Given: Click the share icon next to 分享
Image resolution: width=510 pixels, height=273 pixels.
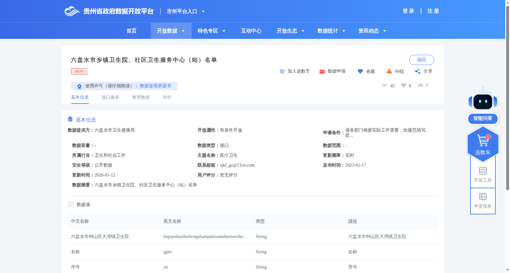Looking at the screenshot, I should click(418, 71).
